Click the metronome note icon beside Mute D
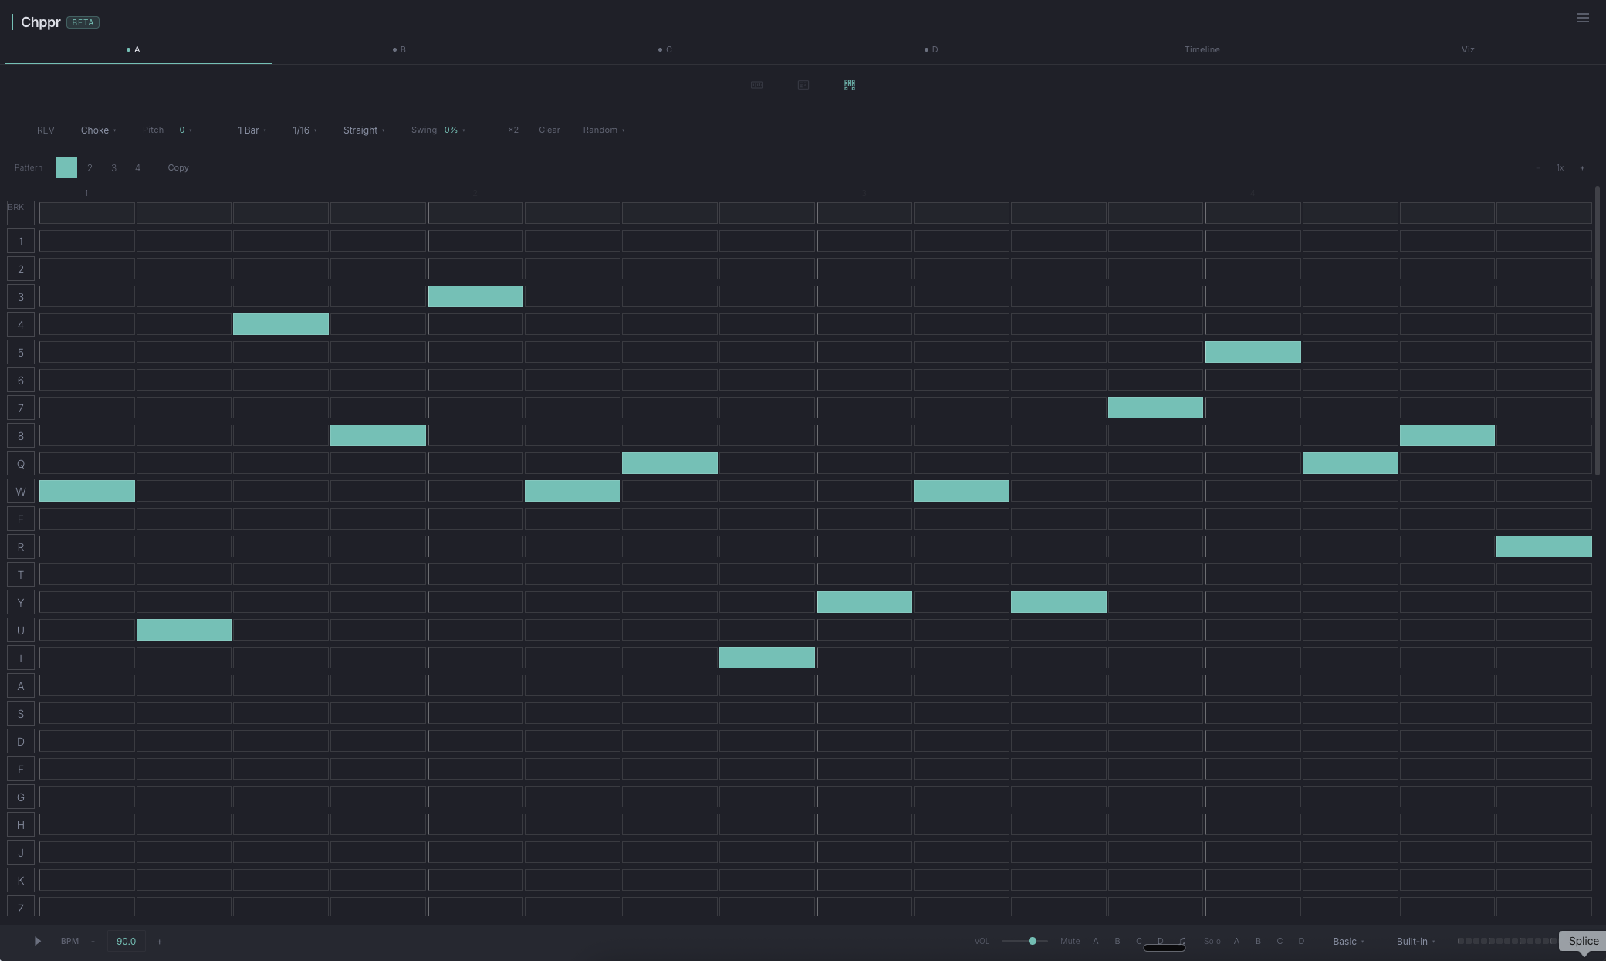 pos(1182,941)
